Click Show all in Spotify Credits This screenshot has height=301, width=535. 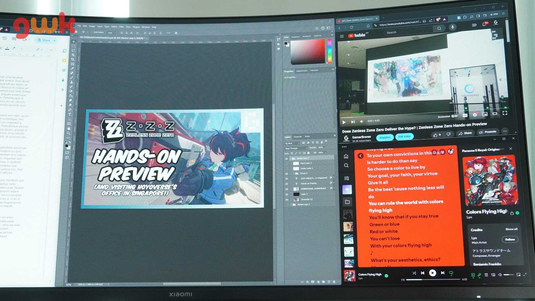click(511, 229)
